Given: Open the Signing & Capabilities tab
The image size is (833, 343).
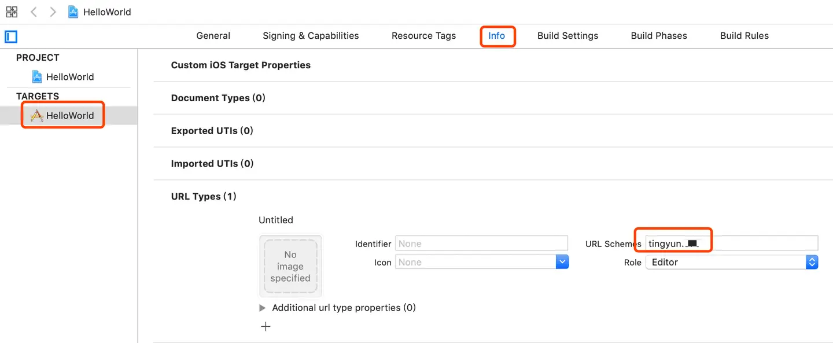Looking at the screenshot, I should [311, 36].
